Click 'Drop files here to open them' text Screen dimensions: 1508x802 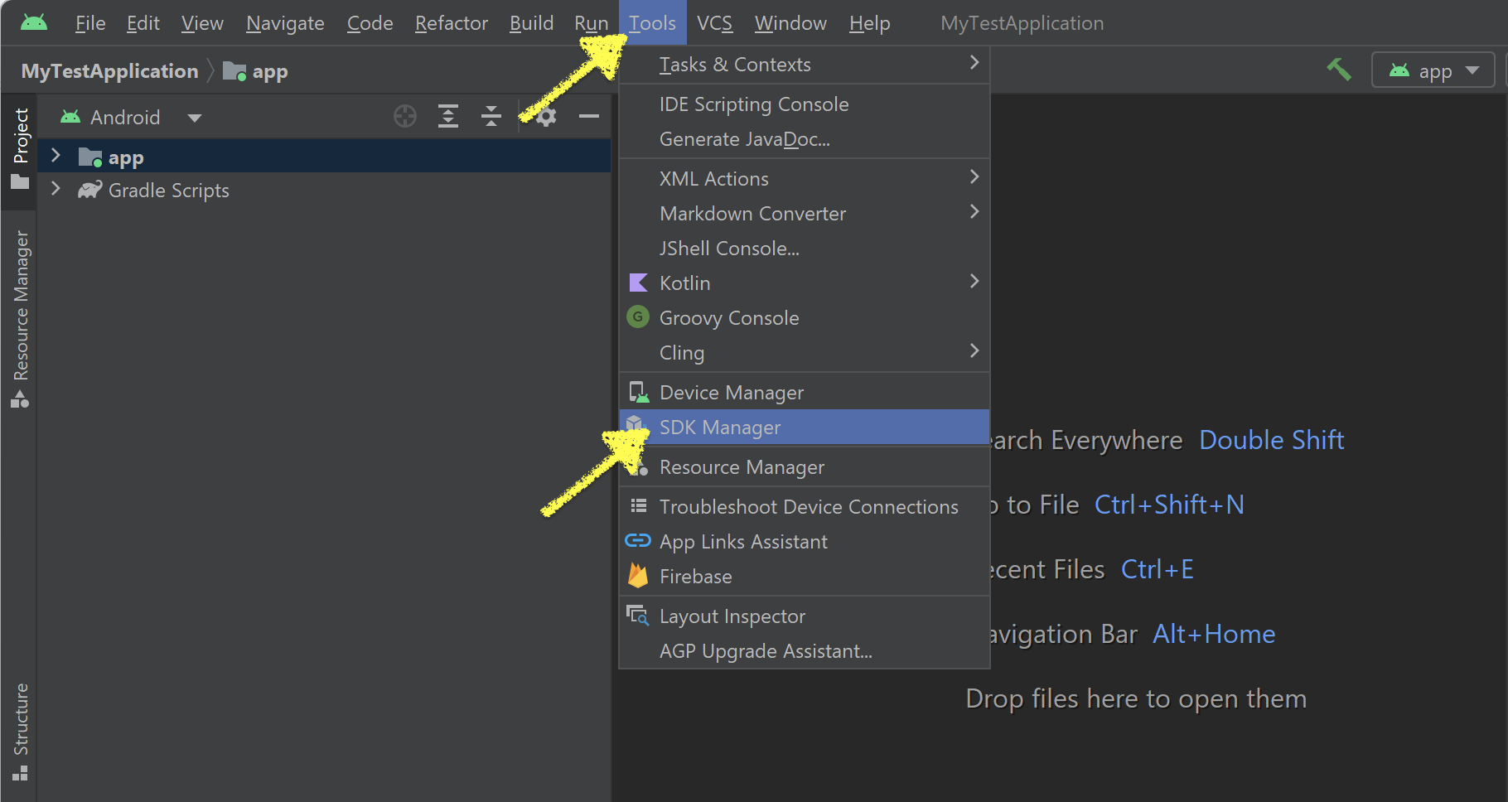pyautogui.click(x=1136, y=698)
